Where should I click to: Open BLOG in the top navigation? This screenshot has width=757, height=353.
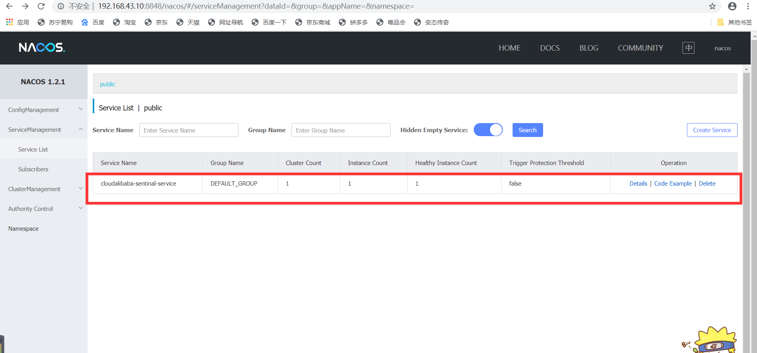(589, 48)
